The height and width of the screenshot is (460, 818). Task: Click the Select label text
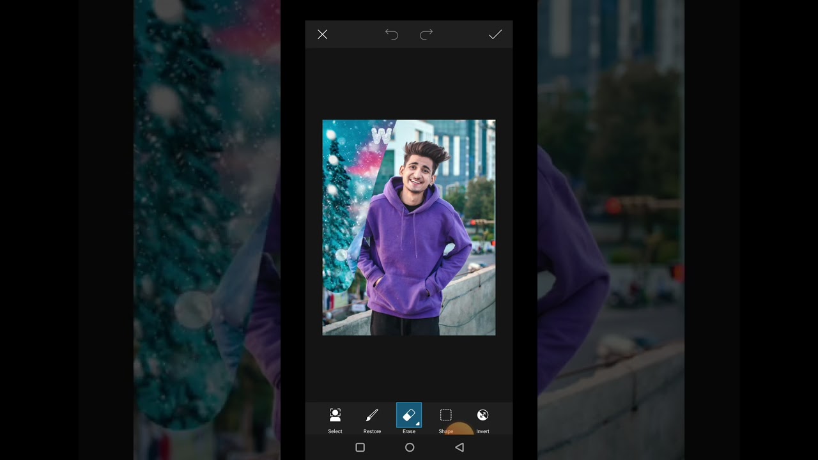[335, 432]
